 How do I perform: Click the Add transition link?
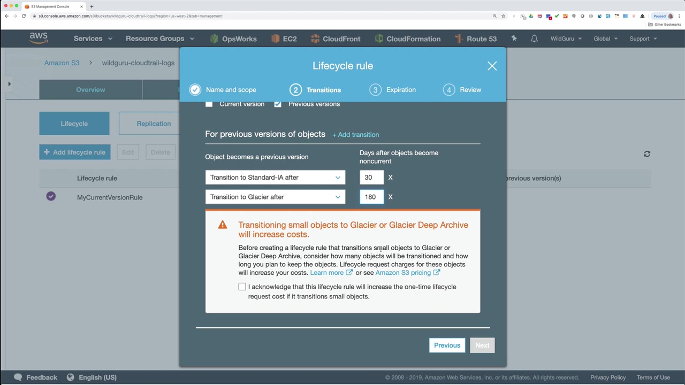[x=355, y=135]
